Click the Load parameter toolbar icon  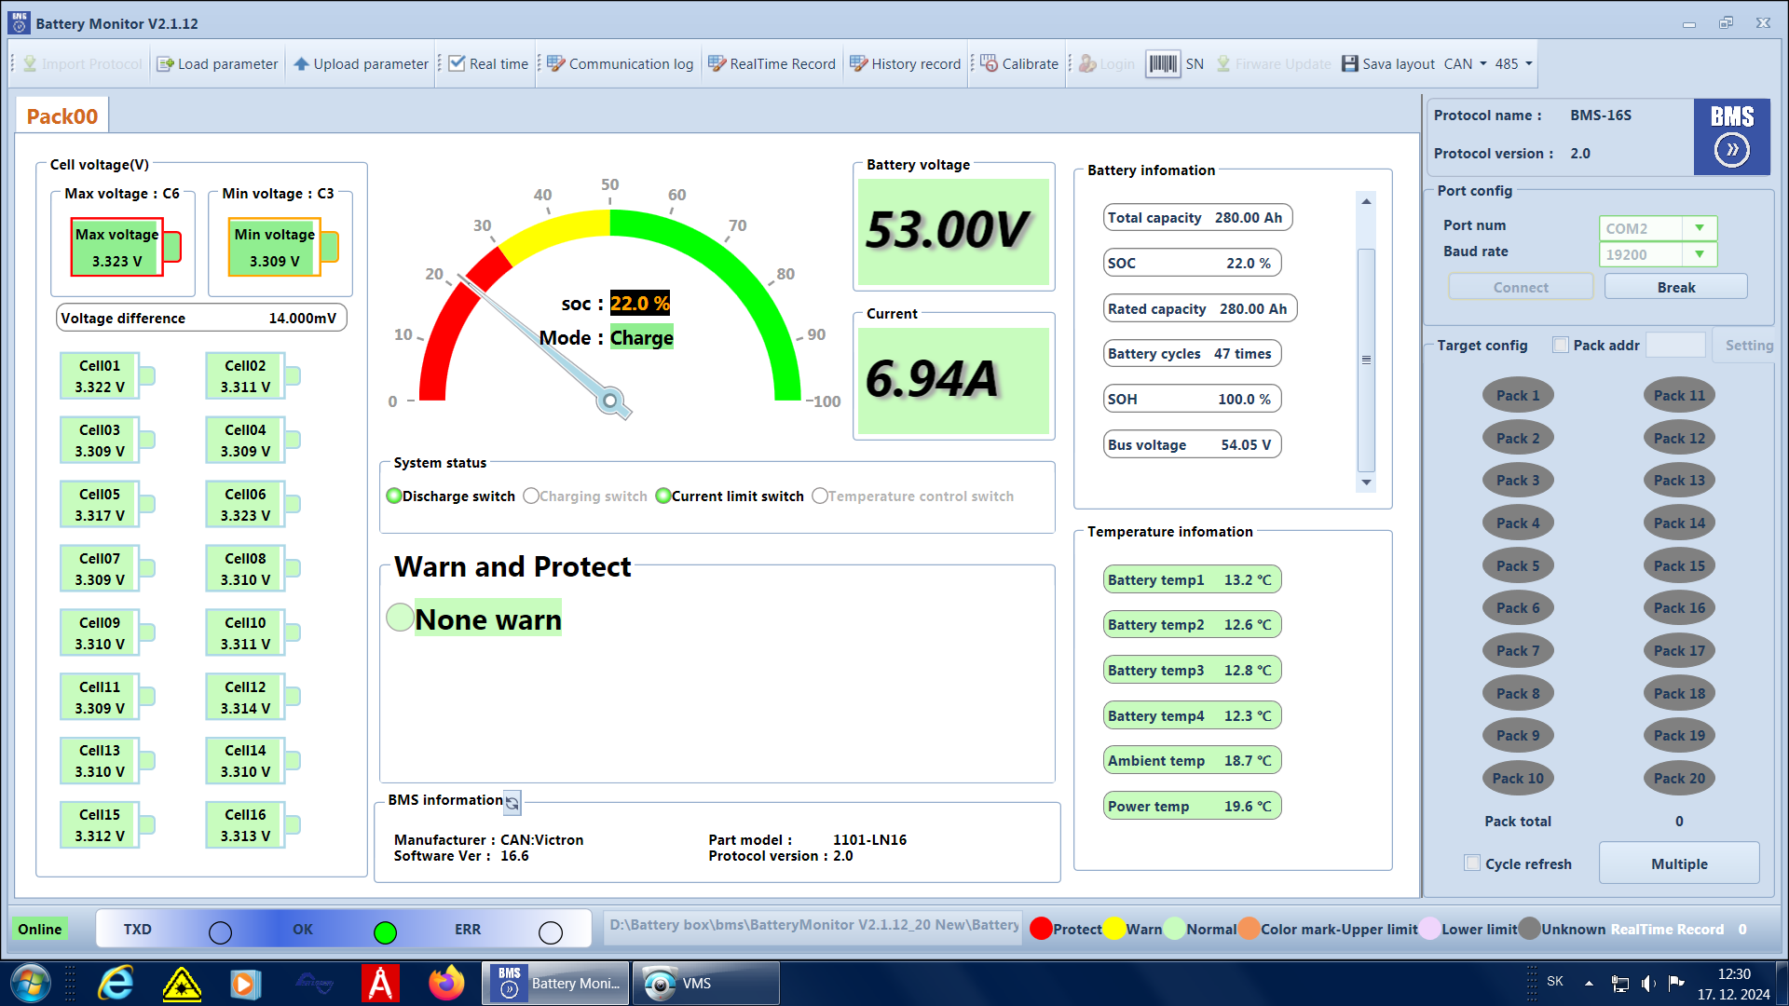(x=165, y=64)
